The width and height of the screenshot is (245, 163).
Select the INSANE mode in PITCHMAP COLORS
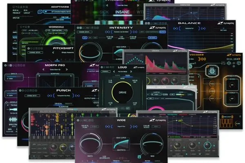[x=122, y=12]
